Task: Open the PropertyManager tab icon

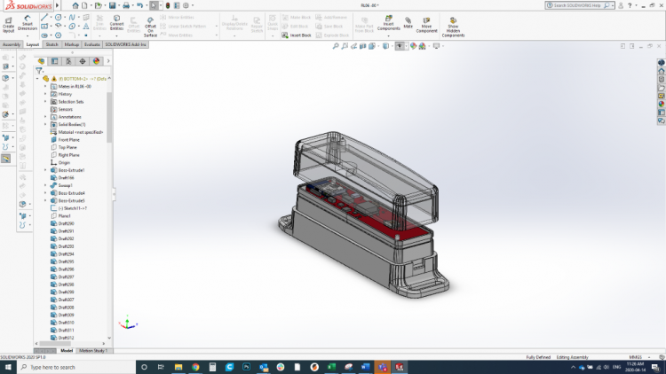Action: pyautogui.click(x=55, y=61)
